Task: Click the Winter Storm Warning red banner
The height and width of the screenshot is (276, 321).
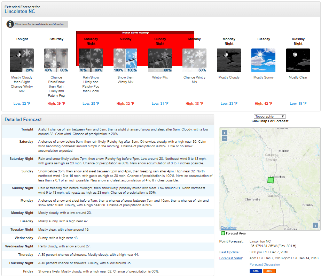Action: (135, 33)
